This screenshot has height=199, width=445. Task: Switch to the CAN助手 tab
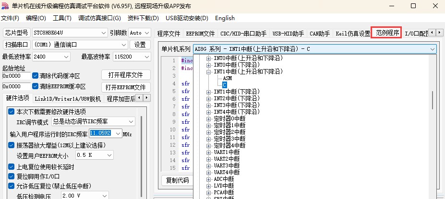click(320, 34)
